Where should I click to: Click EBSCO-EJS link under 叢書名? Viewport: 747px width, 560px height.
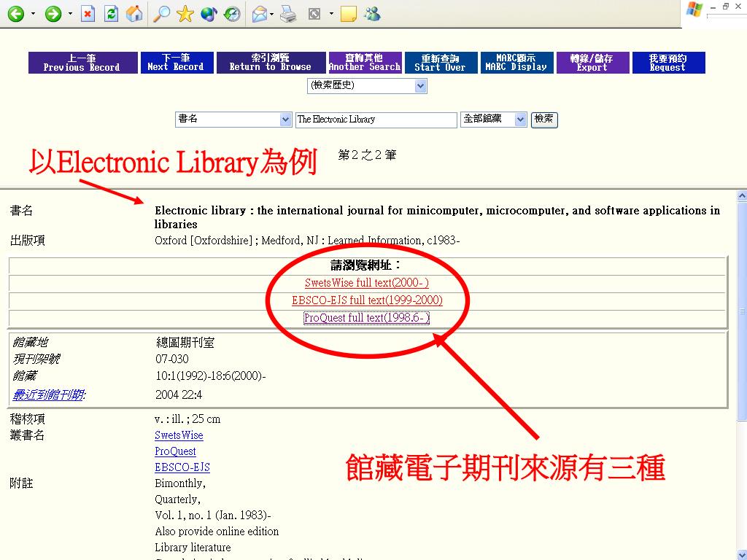coord(182,467)
